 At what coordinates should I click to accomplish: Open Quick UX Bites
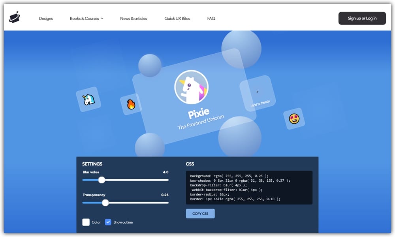[177, 18]
